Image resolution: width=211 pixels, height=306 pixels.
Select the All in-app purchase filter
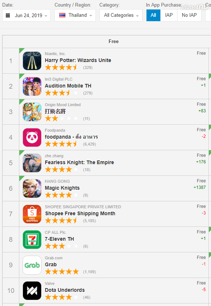tap(153, 15)
